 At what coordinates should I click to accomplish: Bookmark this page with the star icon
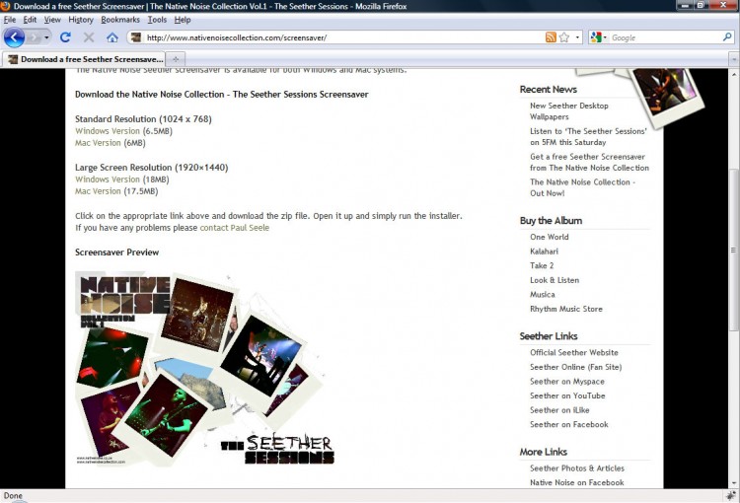click(564, 37)
